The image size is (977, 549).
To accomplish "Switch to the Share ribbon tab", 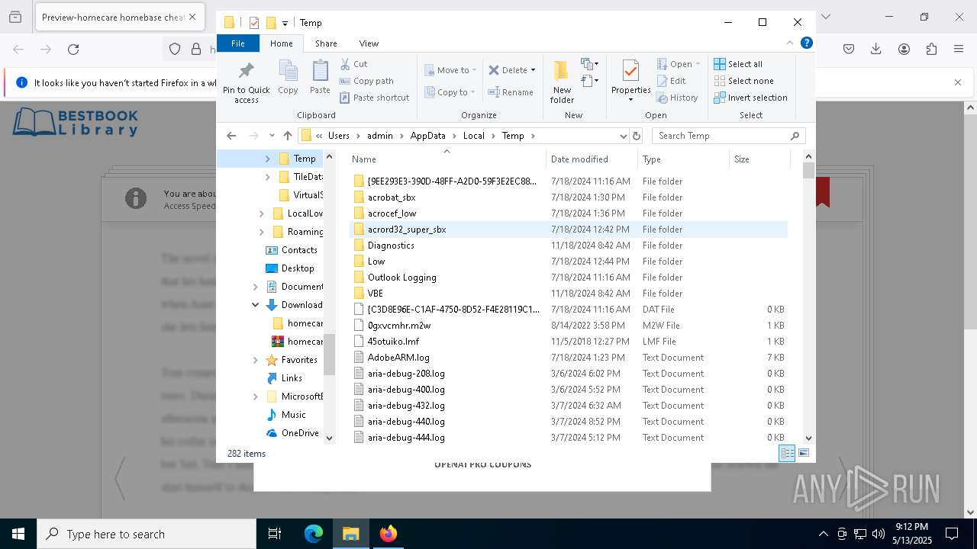I will (326, 43).
